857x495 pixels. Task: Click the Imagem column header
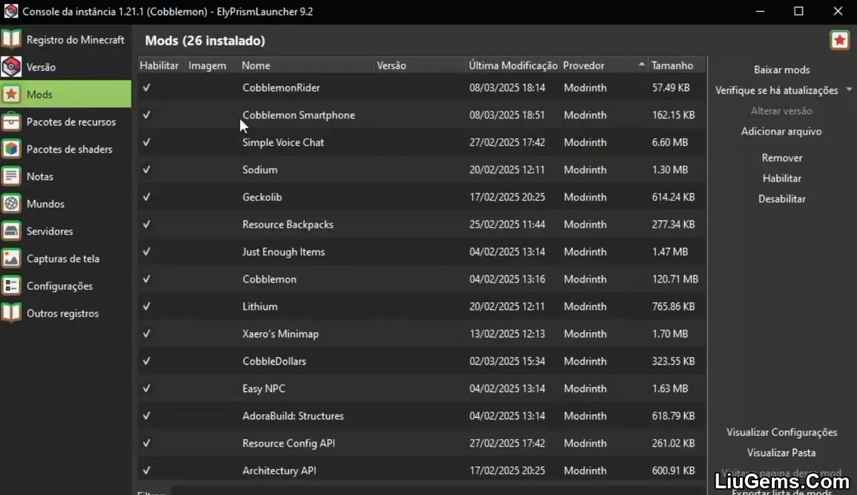coord(212,65)
